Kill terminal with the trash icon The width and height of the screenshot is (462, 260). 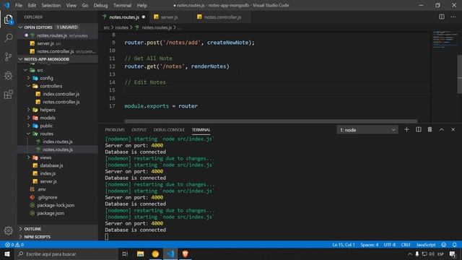point(430,129)
